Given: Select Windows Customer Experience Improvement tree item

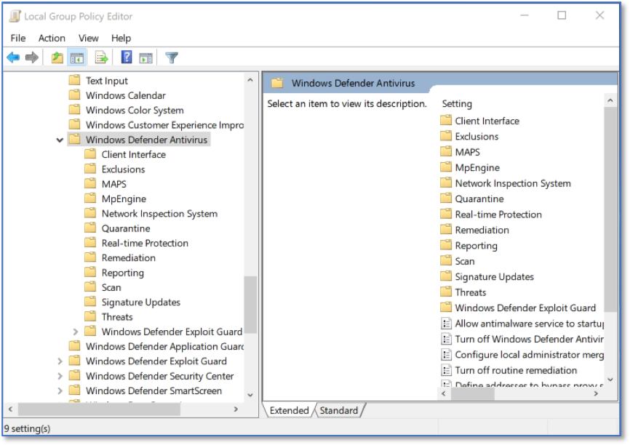Looking at the screenshot, I should click(x=164, y=125).
